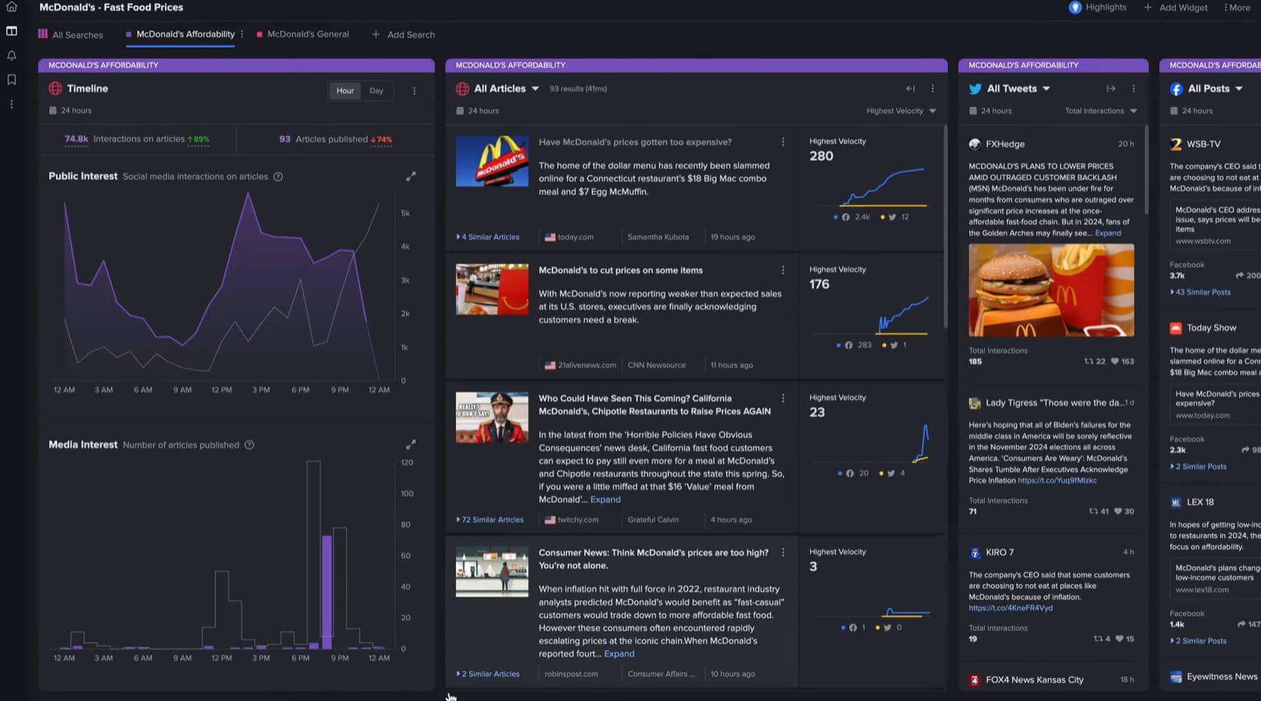This screenshot has width=1261, height=701.
Task: Expand the 2 Similar Posts list under Today Show
Action: pyautogui.click(x=1198, y=467)
